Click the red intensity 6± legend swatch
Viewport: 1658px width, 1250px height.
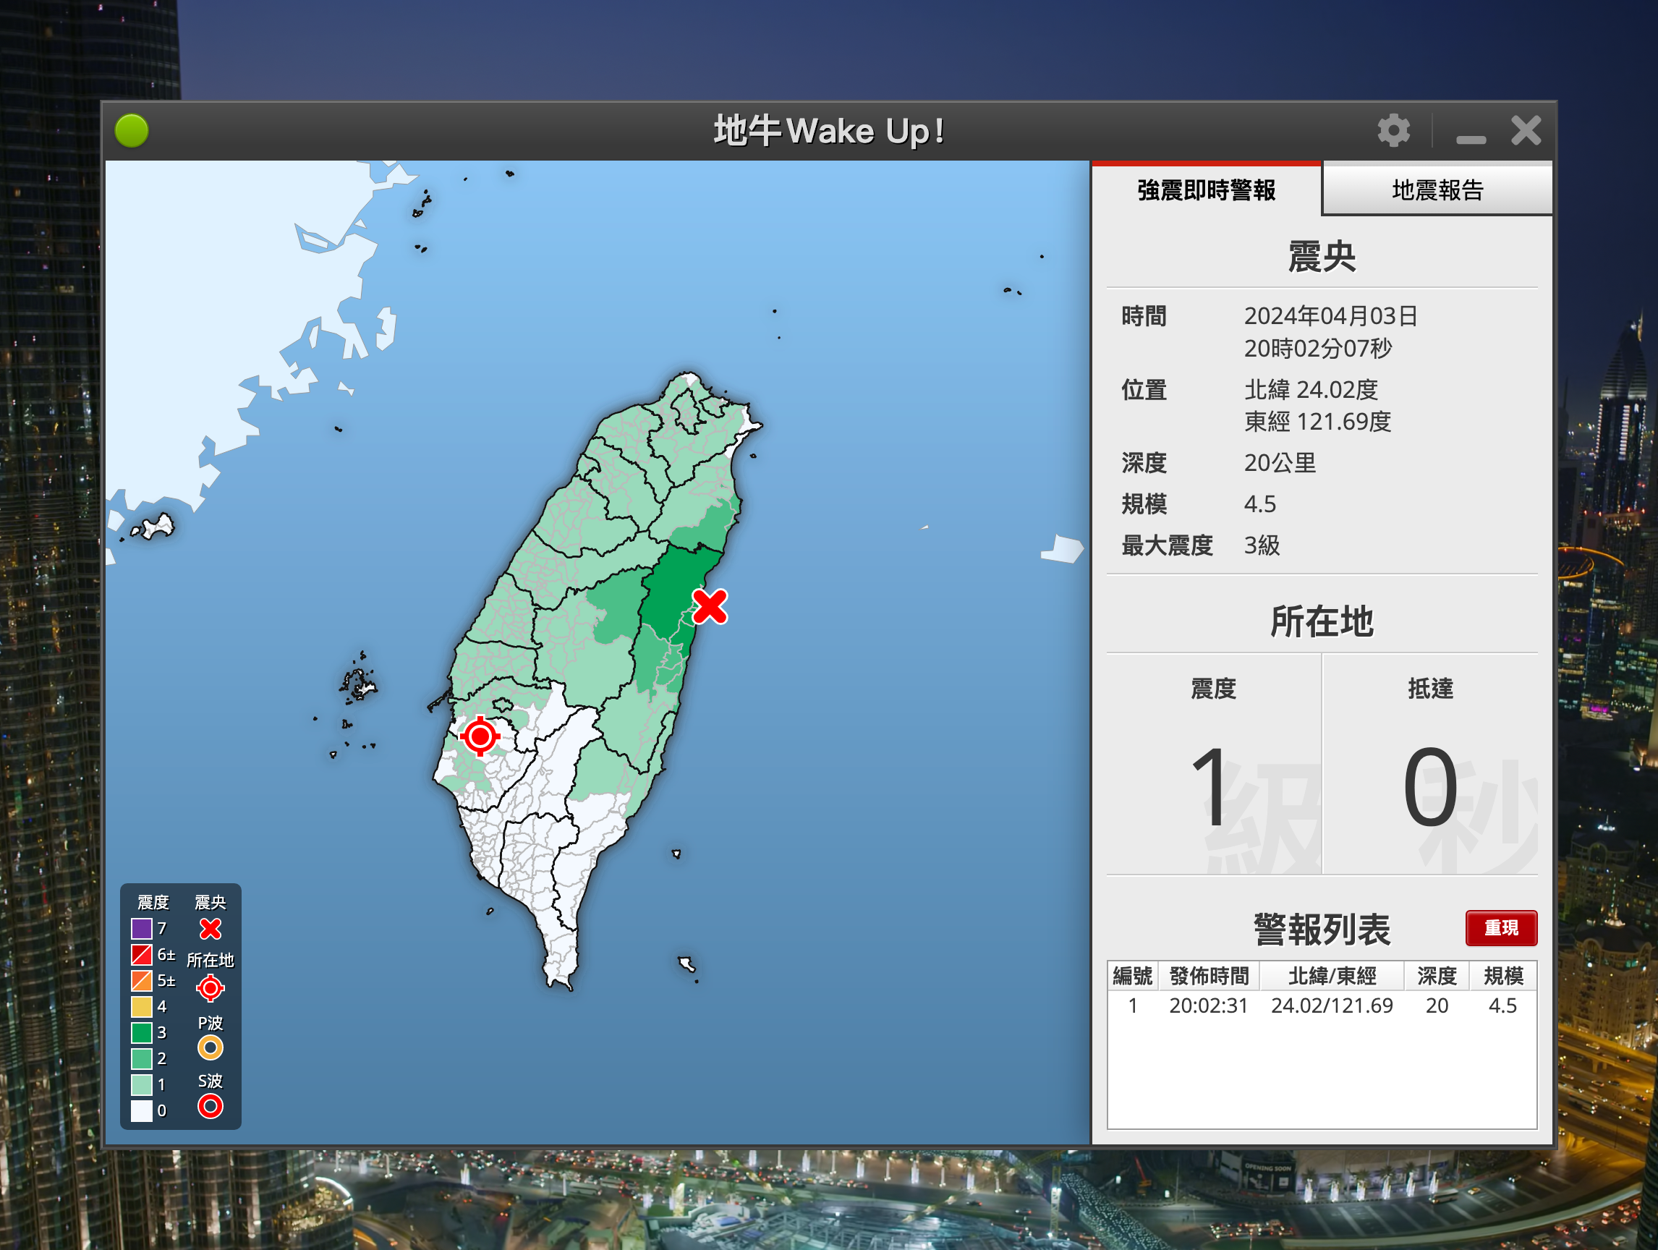[142, 955]
